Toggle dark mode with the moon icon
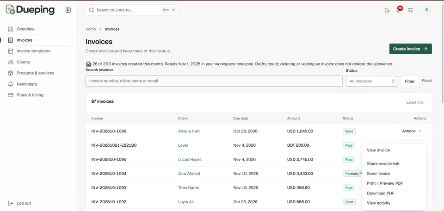444x212 pixels. click(x=387, y=10)
